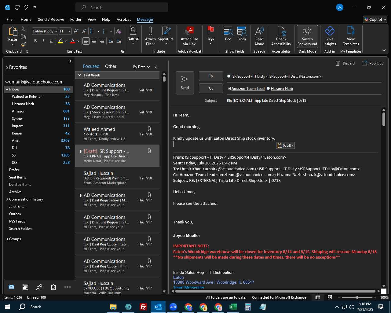Click in the top Search box
The height and width of the screenshot is (313, 391).
pos(122,7)
